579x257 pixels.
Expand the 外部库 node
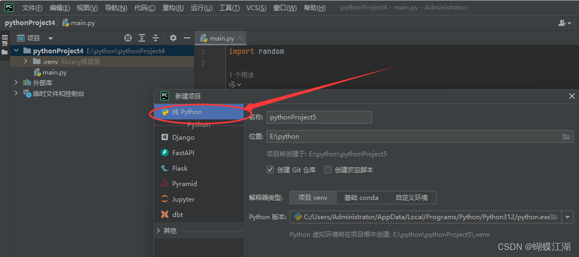(16, 83)
